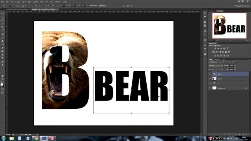Hide the B text layer
The width and height of the screenshot is (251, 141).
point(210,83)
